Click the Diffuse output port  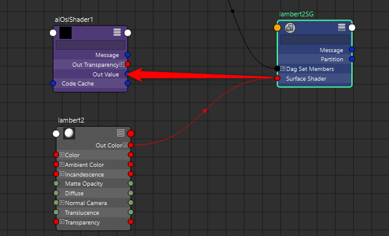tap(130, 193)
